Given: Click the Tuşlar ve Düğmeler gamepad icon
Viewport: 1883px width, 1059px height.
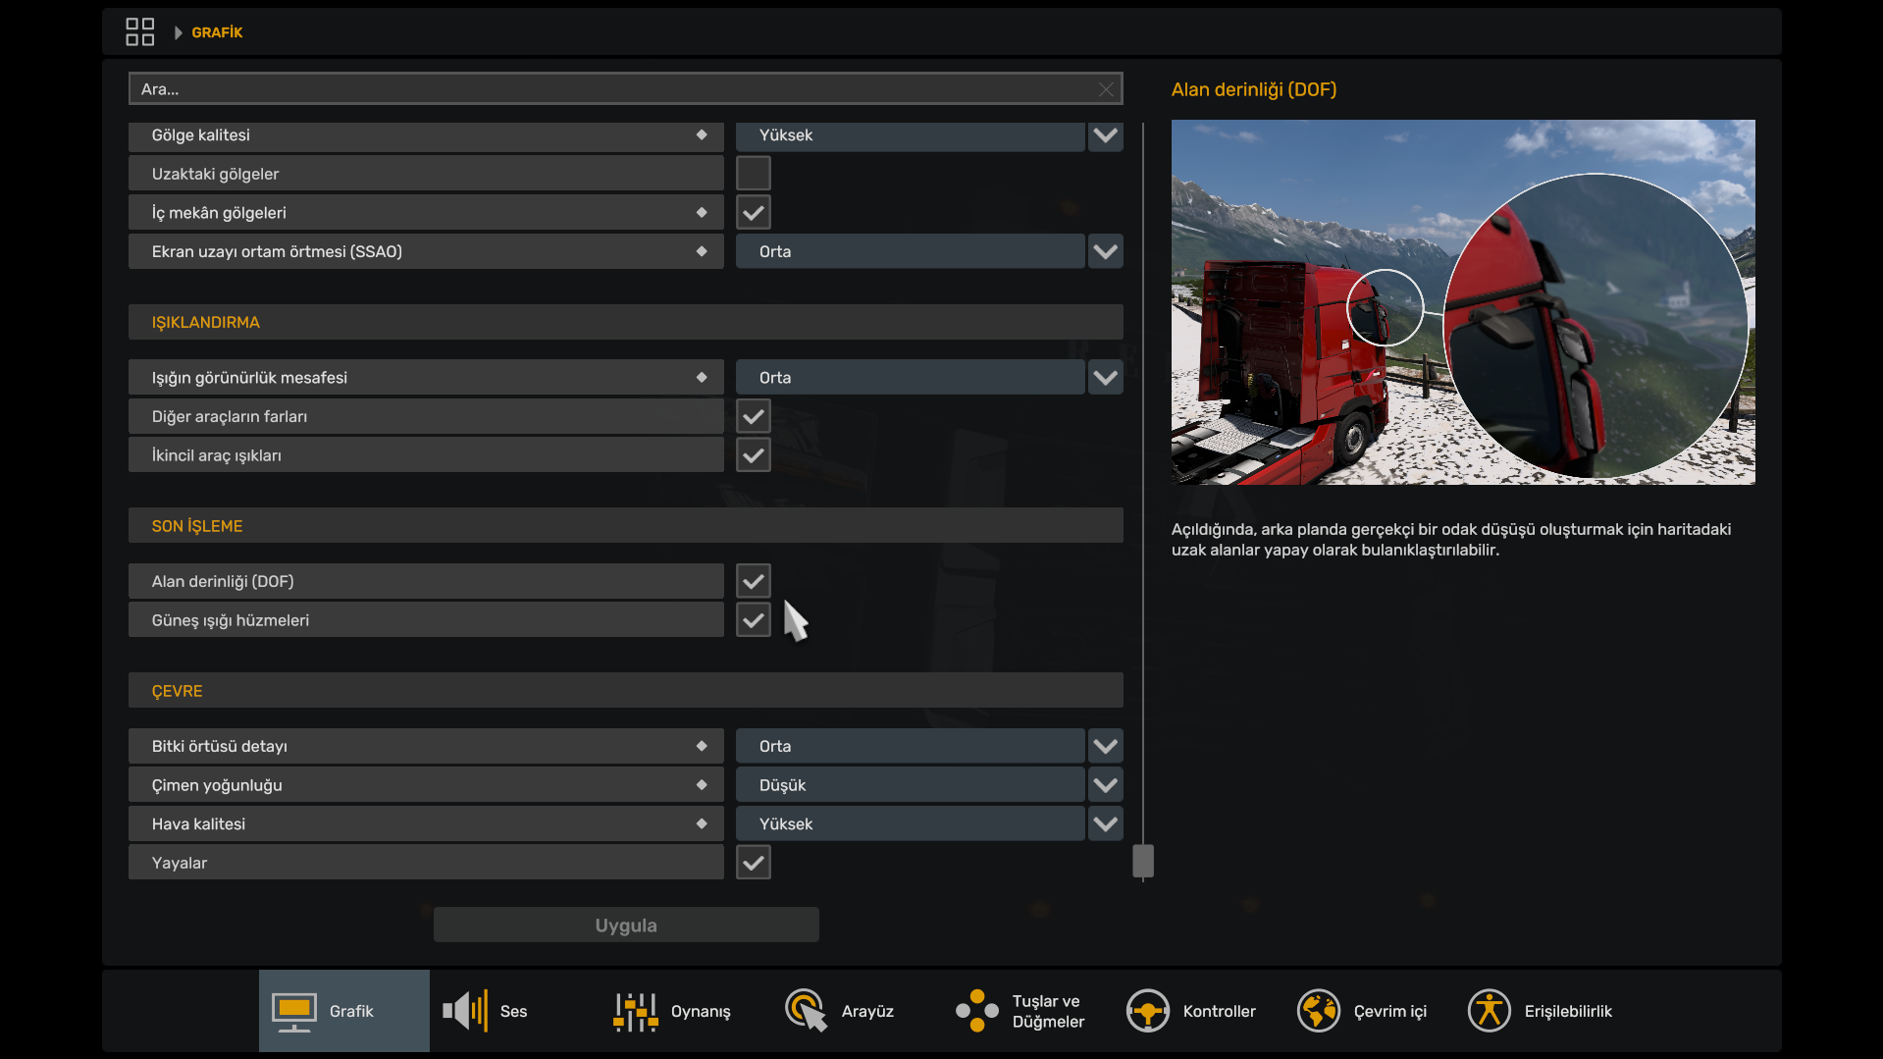Looking at the screenshot, I should [977, 1011].
